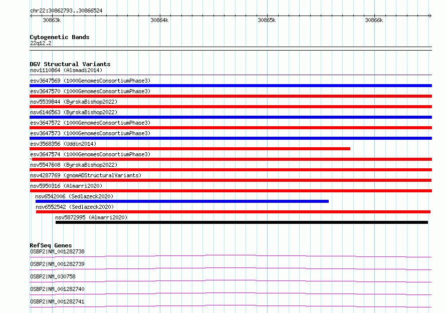The image size is (446, 313).
Task: Click the nsv5950316 (Almarri2020) label
Action: point(66,186)
